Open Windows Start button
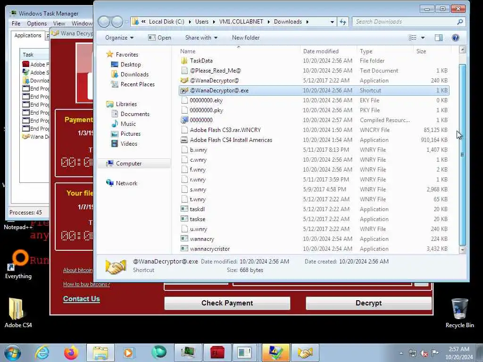The image size is (483, 362). [x=13, y=353]
